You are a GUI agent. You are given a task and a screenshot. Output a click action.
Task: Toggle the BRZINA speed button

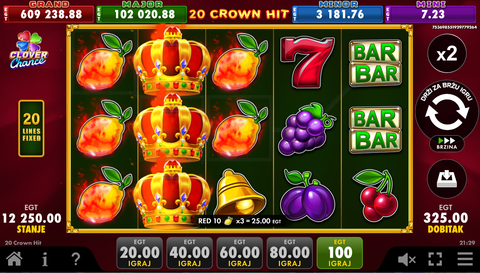point(447,144)
